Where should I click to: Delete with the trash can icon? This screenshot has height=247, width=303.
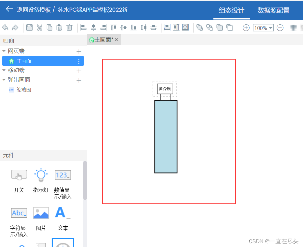(x=69, y=28)
